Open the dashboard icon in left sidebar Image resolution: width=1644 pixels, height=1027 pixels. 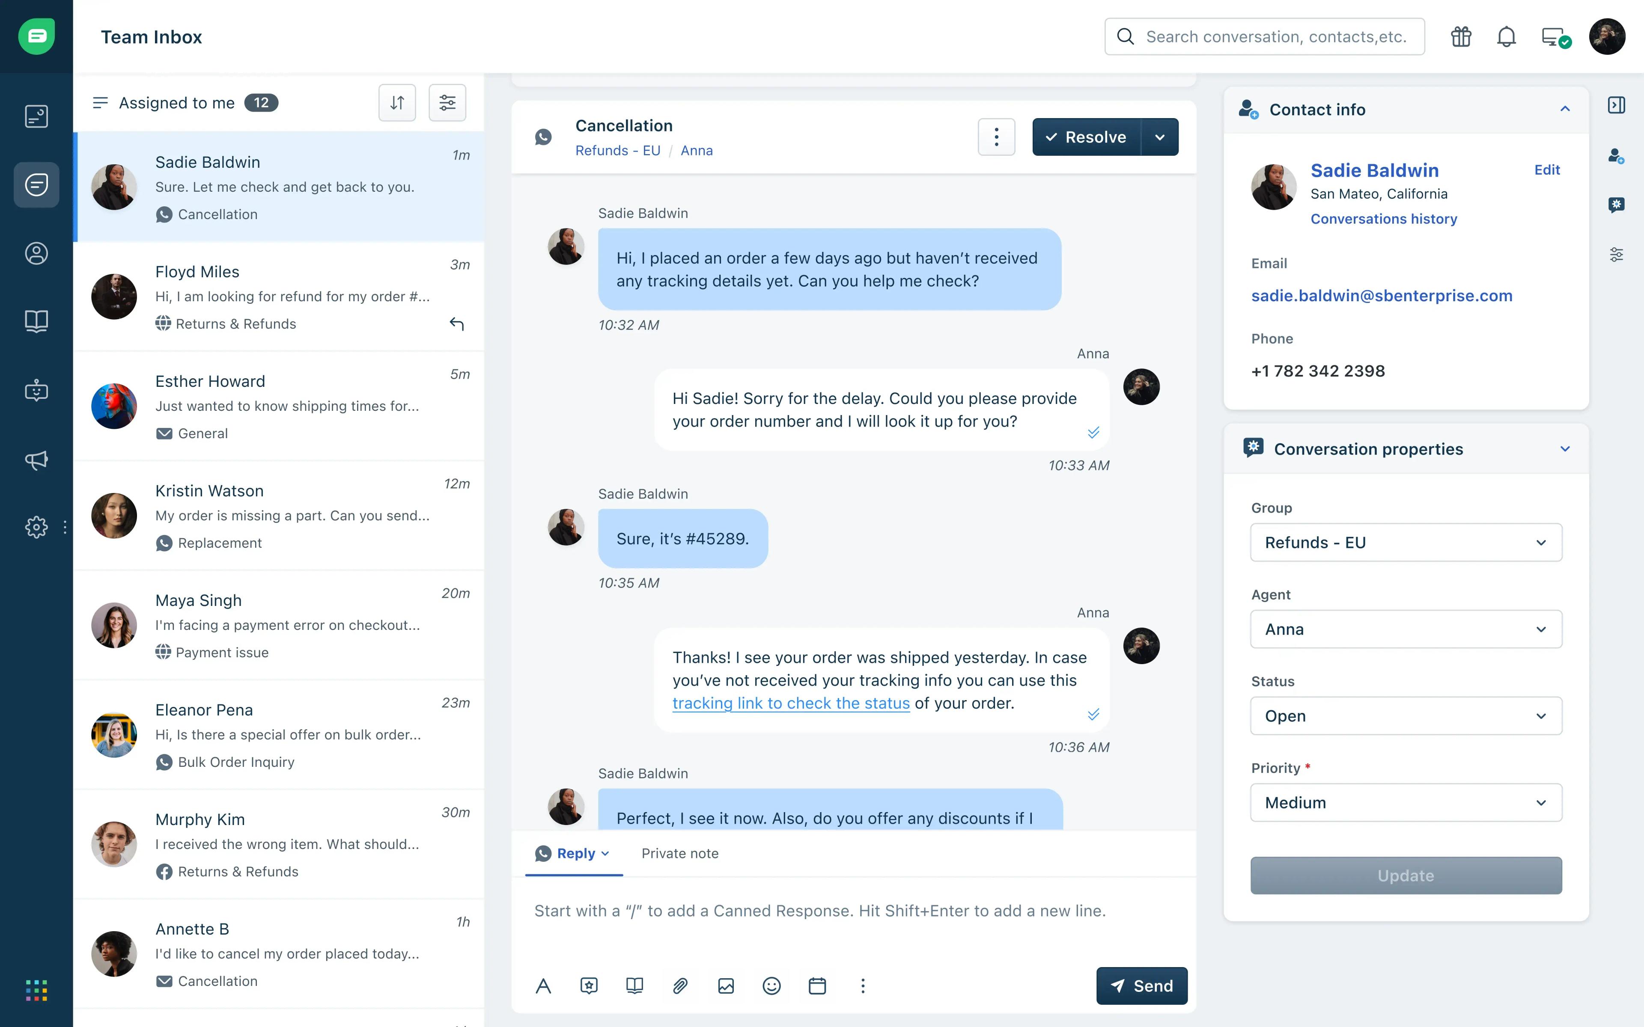[x=37, y=116]
